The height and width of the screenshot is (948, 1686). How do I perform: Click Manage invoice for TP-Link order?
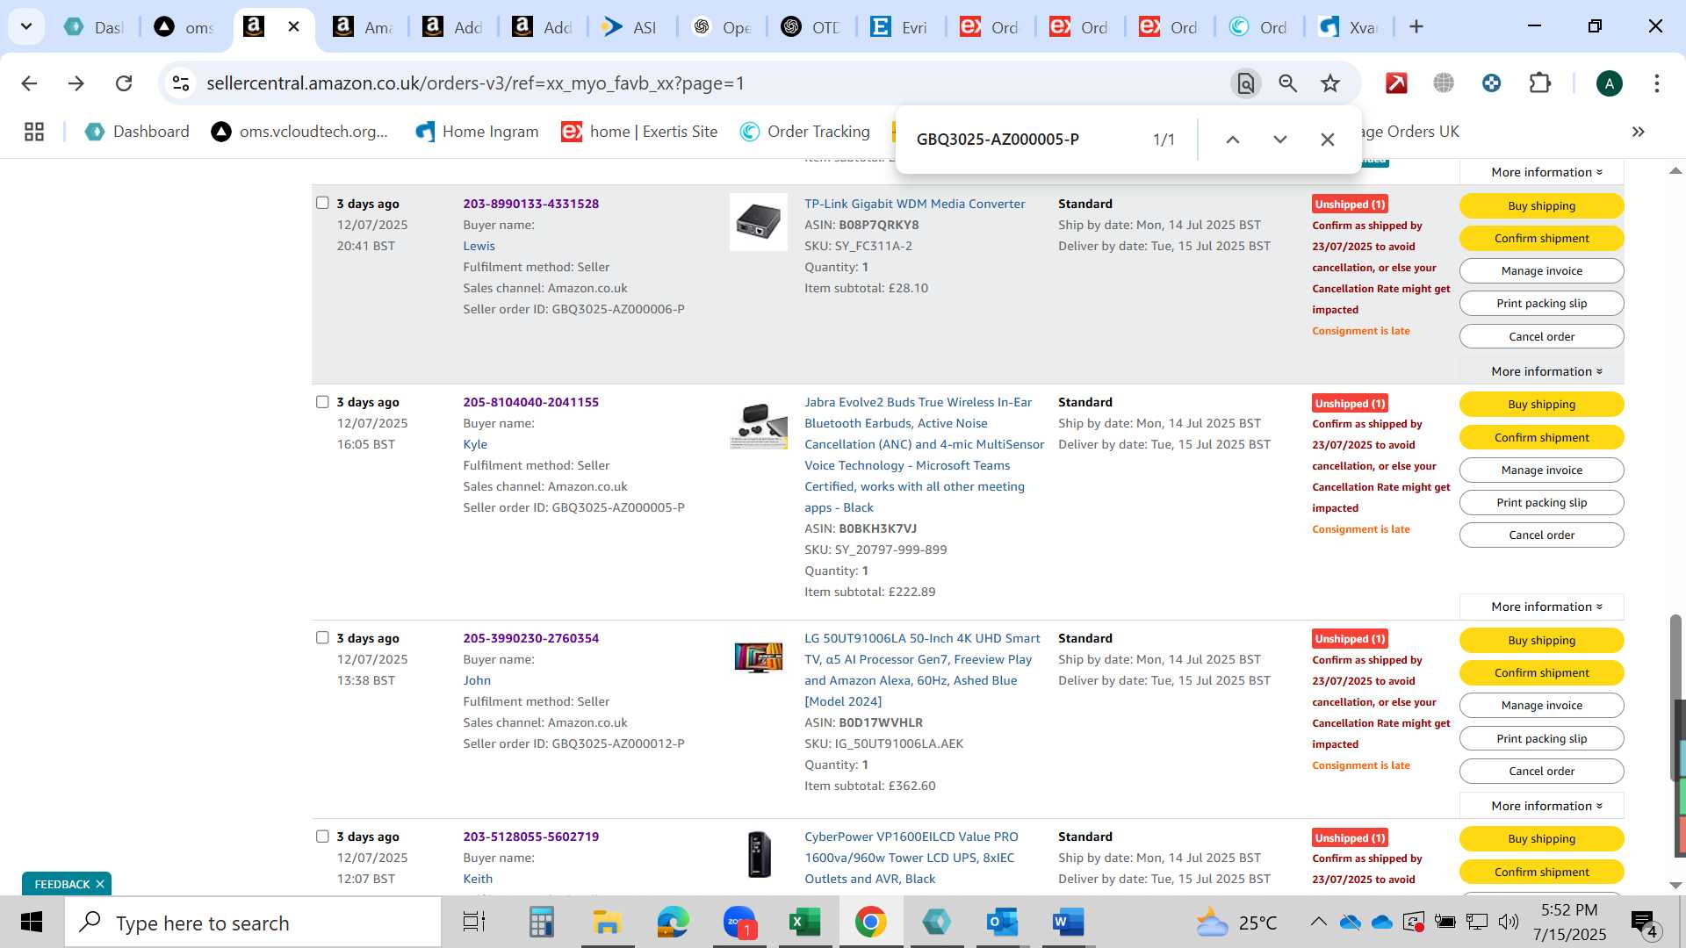click(1541, 270)
